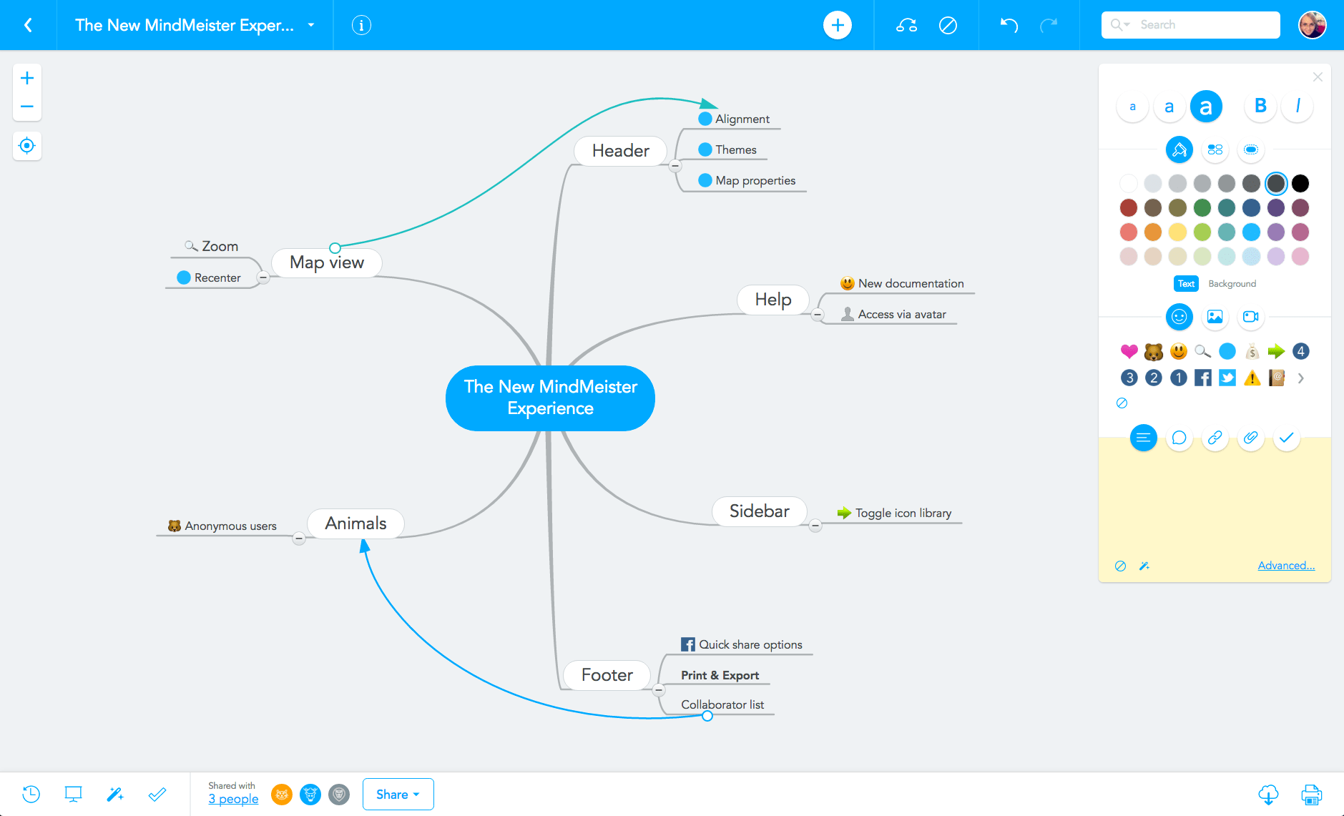Screen dimensions: 1344x816
Task: Select the smallest font size option
Action: coord(1132,106)
